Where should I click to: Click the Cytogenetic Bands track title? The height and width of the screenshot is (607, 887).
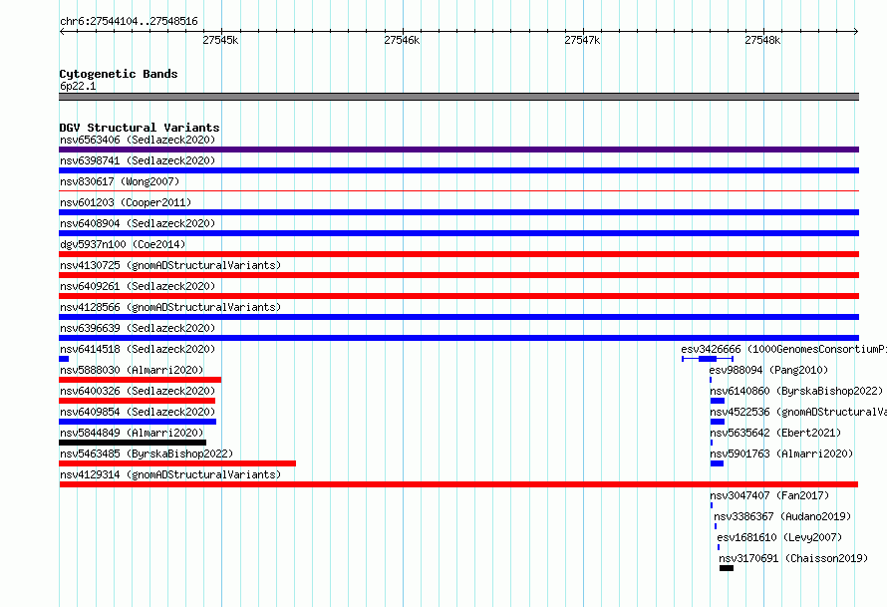coord(119,74)
